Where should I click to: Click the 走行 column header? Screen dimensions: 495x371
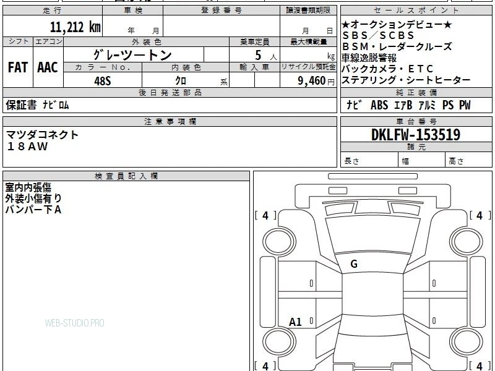tap(53, 11)
